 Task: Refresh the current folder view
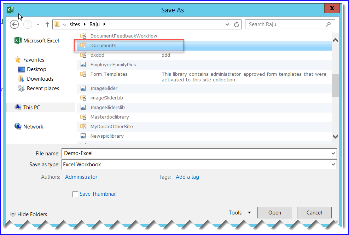point(236,24)
